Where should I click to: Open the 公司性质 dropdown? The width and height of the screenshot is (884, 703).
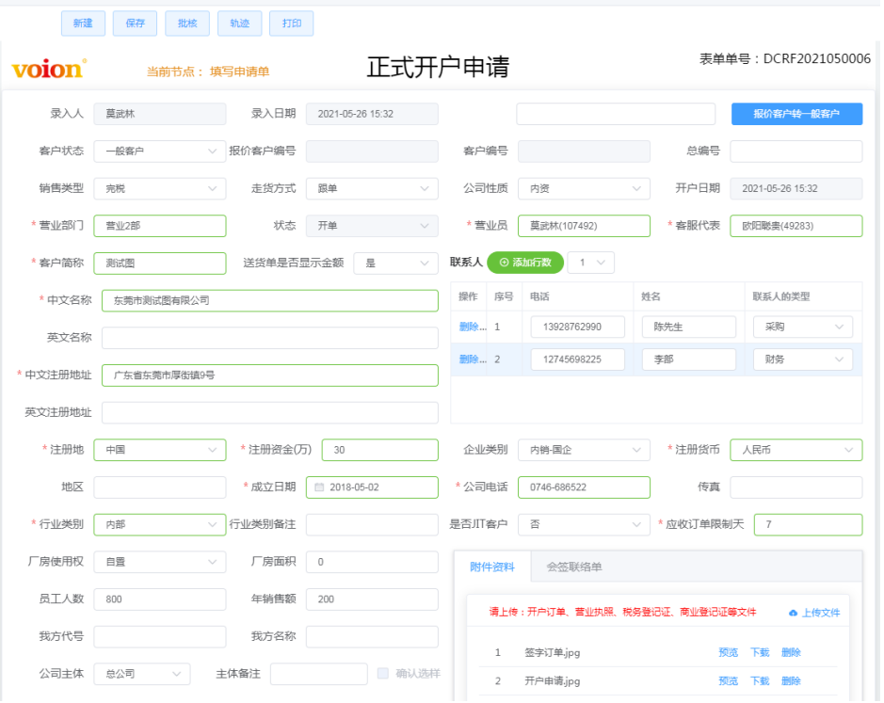(584, 189)
